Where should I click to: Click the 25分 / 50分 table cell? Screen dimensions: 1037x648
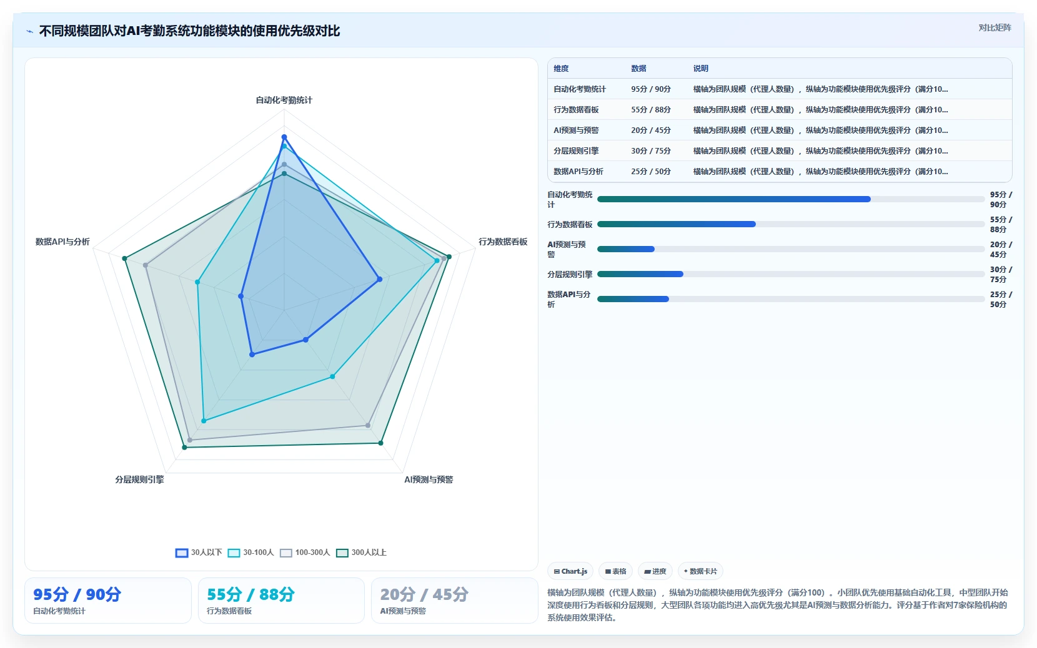651,172
